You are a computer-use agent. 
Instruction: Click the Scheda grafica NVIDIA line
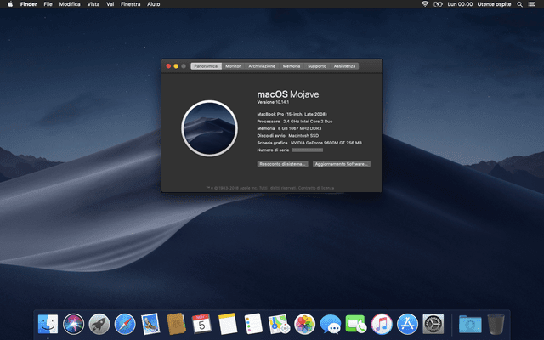[x=309, y=143]
